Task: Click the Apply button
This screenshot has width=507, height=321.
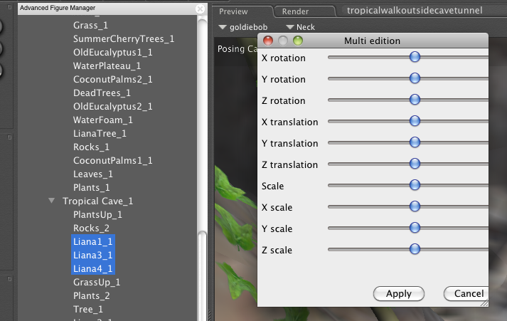Action: [398, 293]
